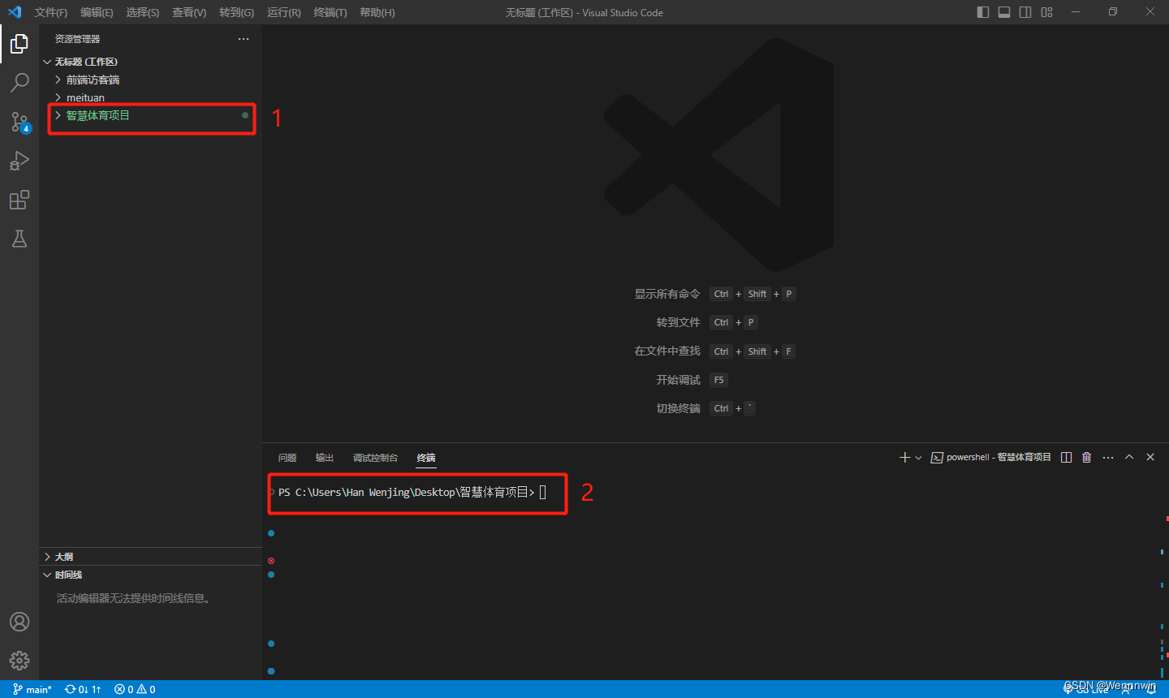Focus the PowerShell terminal prompt line

click(412, 493)
